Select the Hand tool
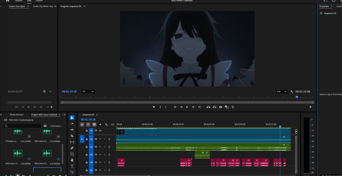Viewport: 342px width, 176px height. [72, 160]
